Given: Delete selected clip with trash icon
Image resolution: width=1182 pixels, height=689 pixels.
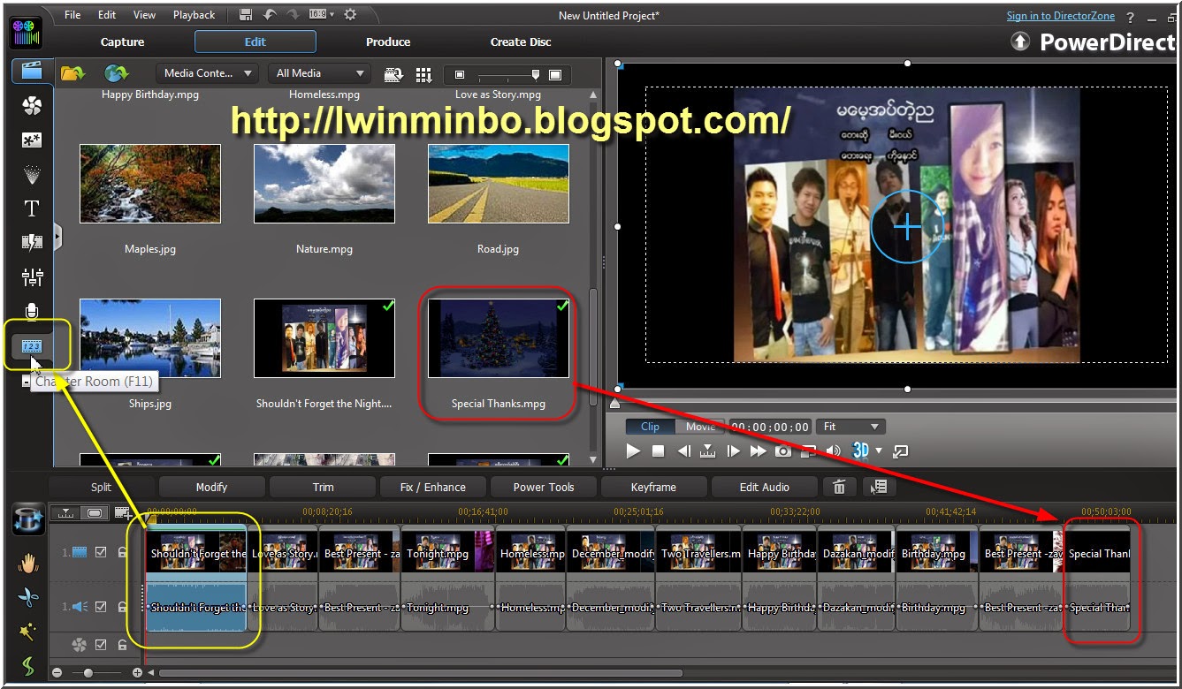Looking at the screenshot, I should click(x=839, y=487).
